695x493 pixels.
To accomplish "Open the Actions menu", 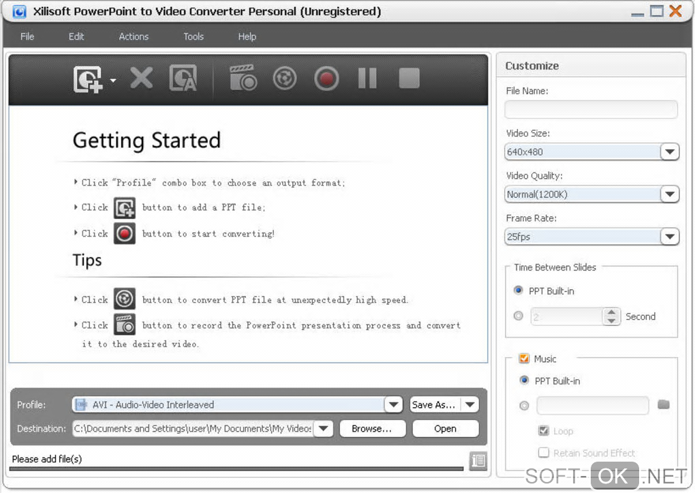I will 134,36.
